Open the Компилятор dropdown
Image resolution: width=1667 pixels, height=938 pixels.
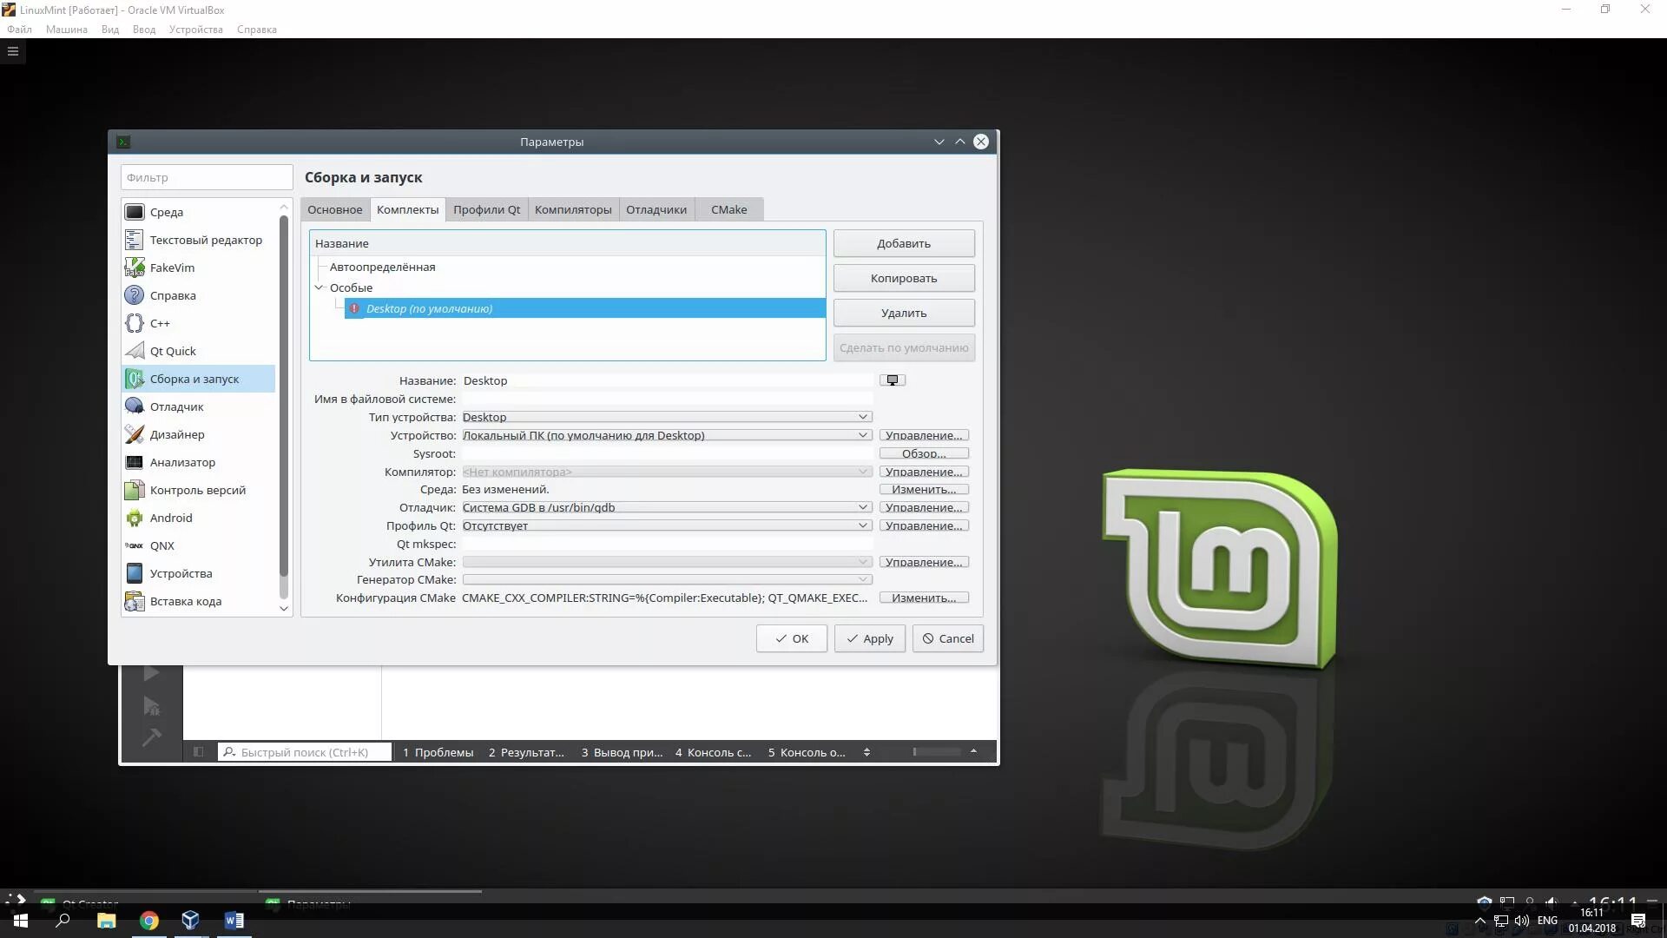(x=667, y=472)
